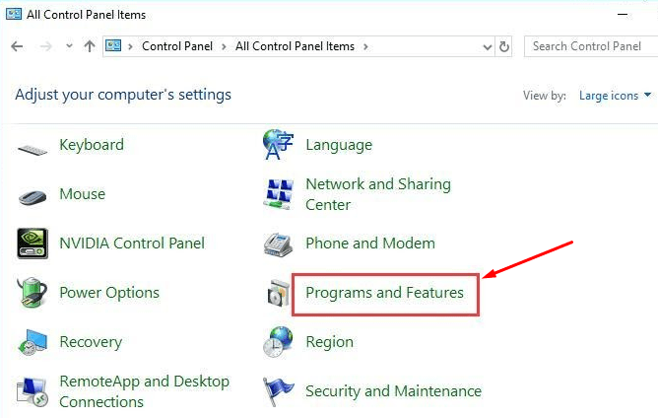The image size is (658, 418).
Task: Click the All Control Panel Items breadcrumb
Action: 296,46
